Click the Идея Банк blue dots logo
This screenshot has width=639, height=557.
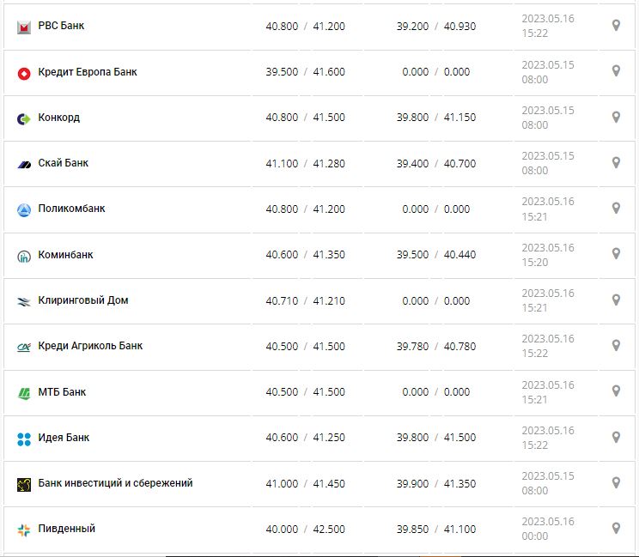tap(24, 439)
